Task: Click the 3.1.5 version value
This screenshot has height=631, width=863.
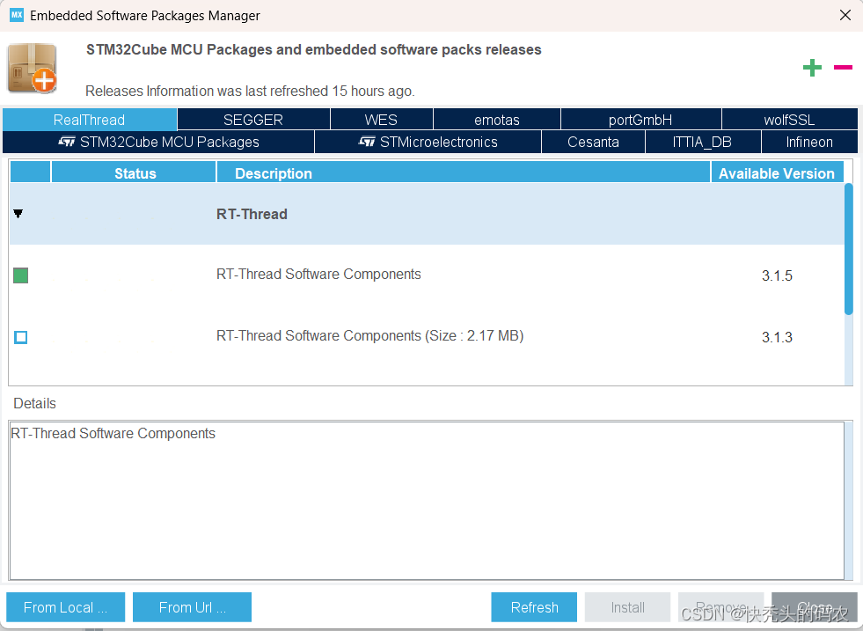Action: tap(777, 275)
